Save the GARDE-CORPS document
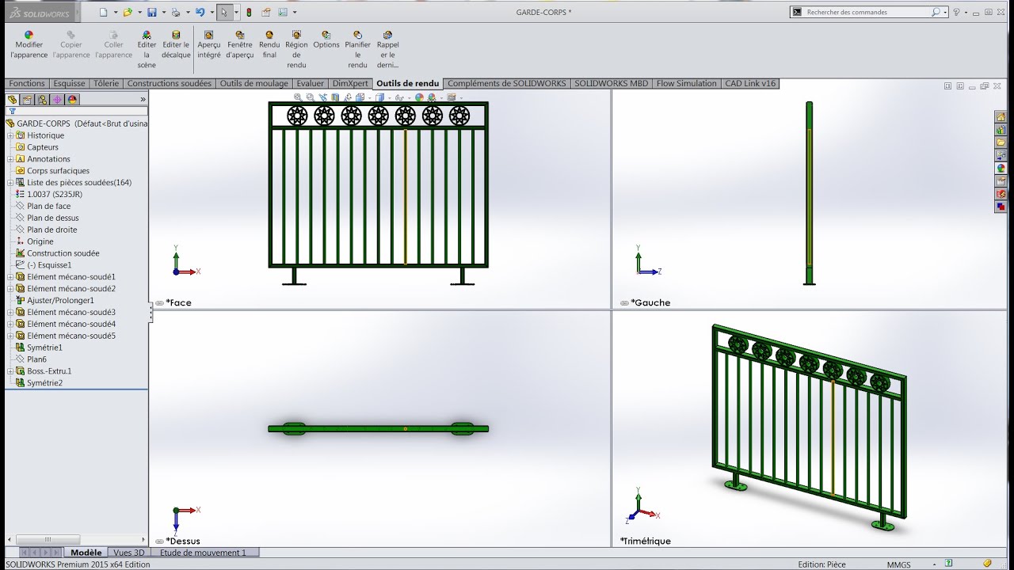The width and height of the screenshot is (1014, 570). pos(151,12)
